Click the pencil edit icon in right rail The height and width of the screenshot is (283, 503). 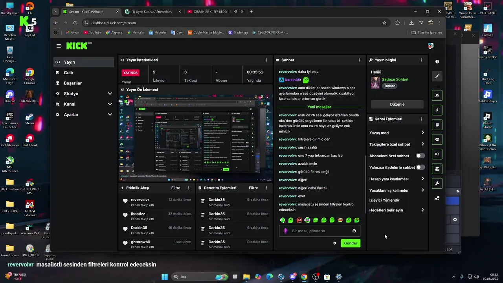click(437, 76)
